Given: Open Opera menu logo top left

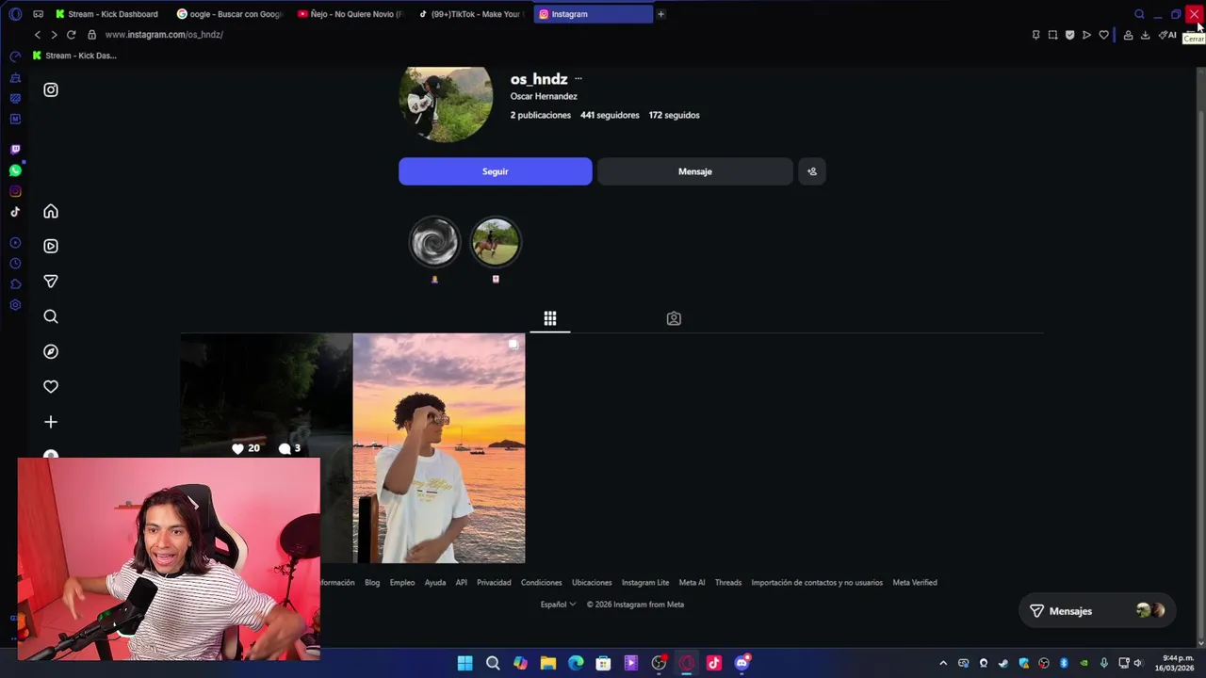Looking at the screenshot, I should (x=15, y=14).
